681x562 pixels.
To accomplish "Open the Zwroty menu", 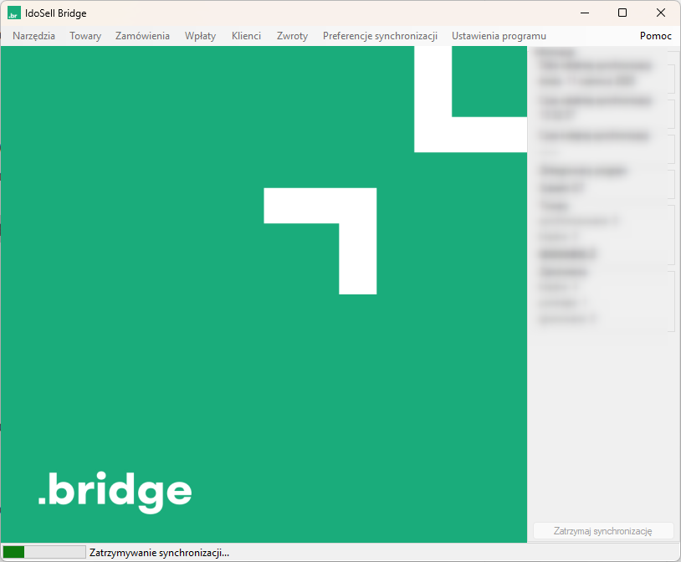I will point(292,36).
